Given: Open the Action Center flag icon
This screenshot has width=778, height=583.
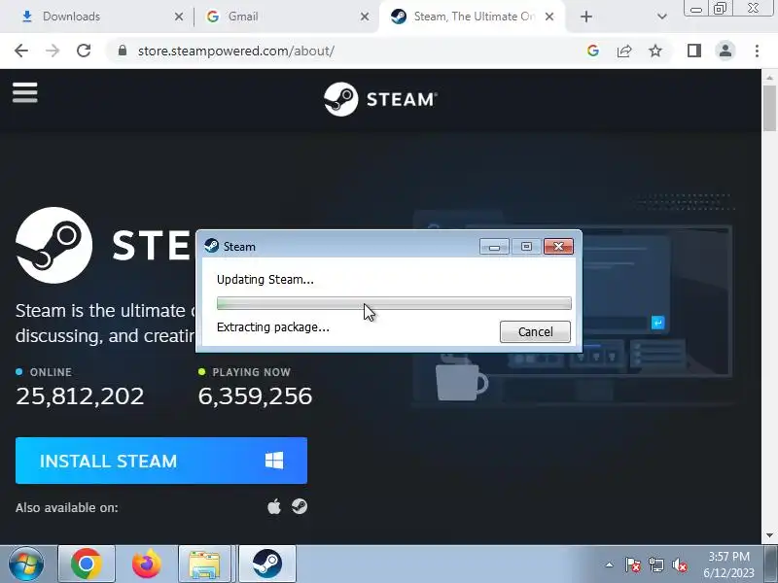Looking at the screenshot, I should [632, 565].
